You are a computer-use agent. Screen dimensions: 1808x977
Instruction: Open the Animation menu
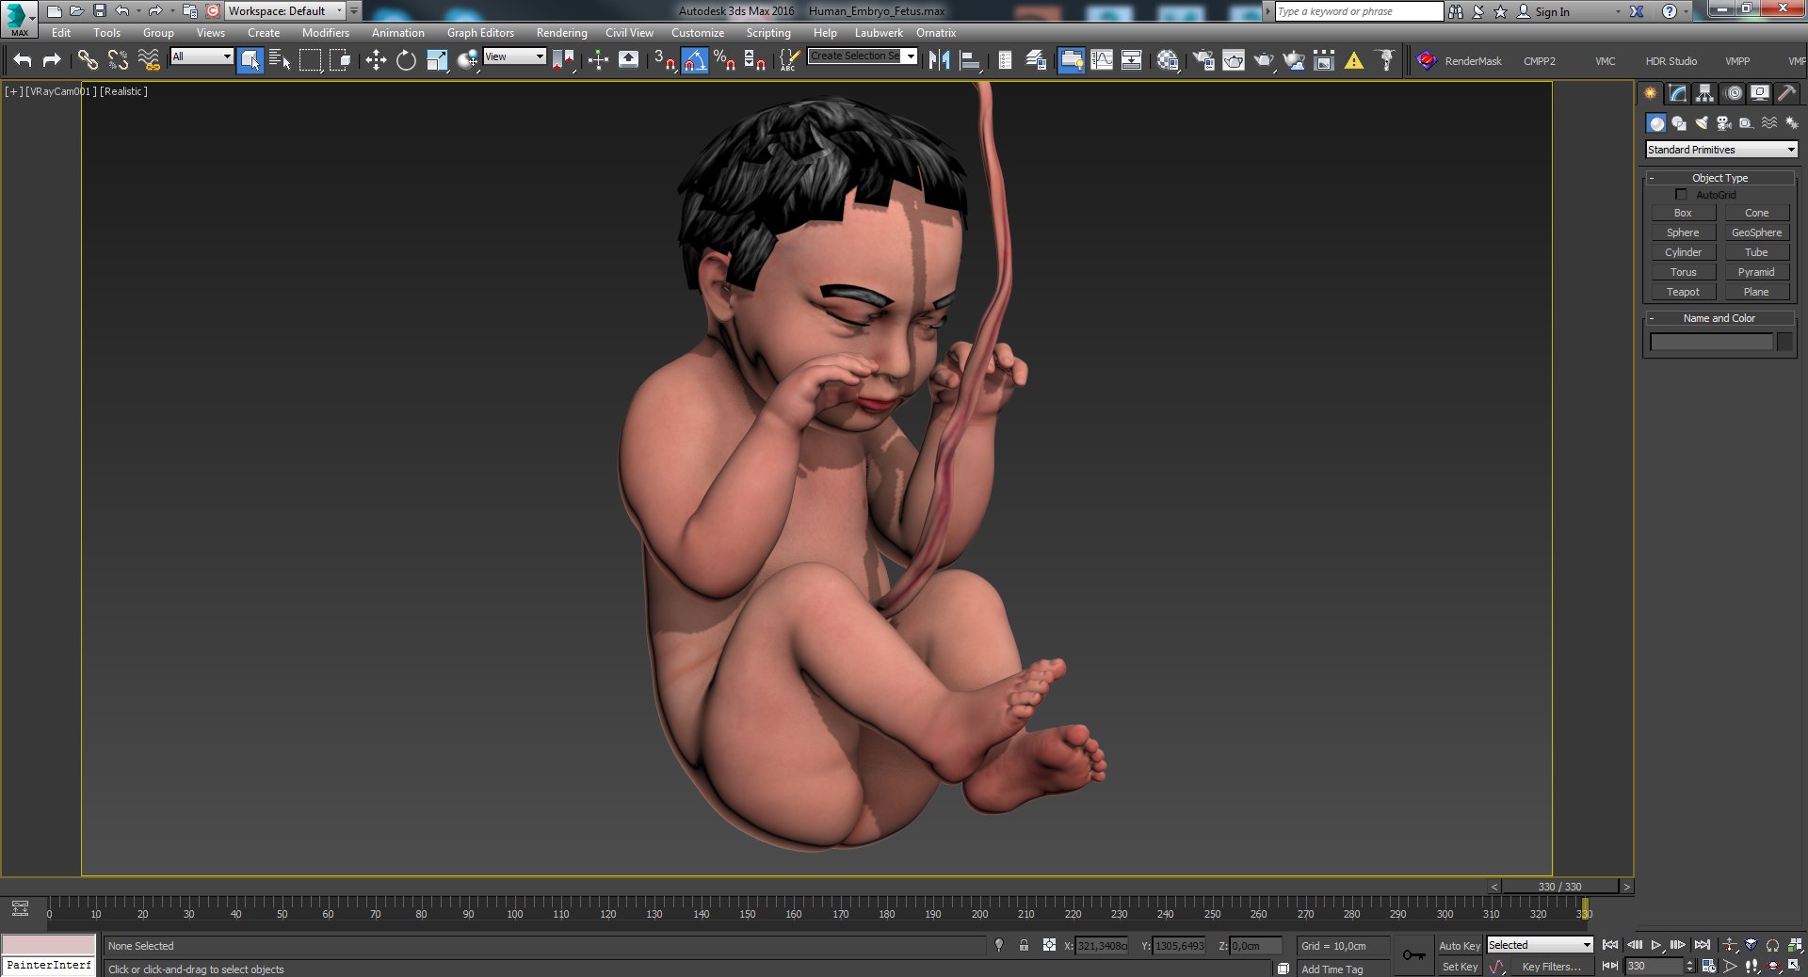(x=397, y=33)
